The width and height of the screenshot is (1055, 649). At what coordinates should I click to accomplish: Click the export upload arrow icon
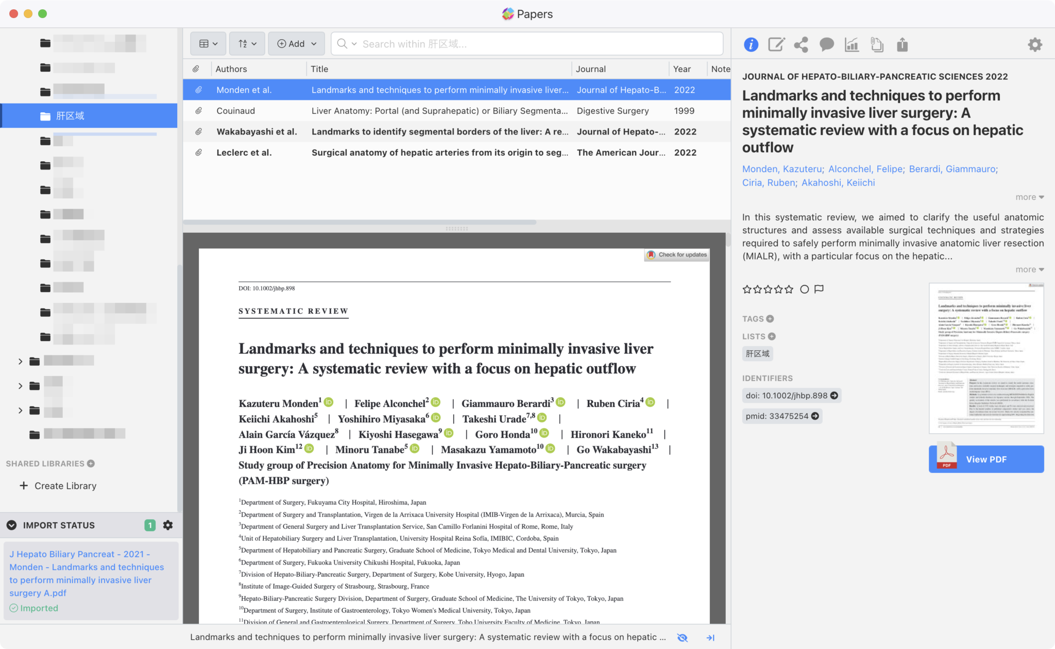(x=902, y=45)
